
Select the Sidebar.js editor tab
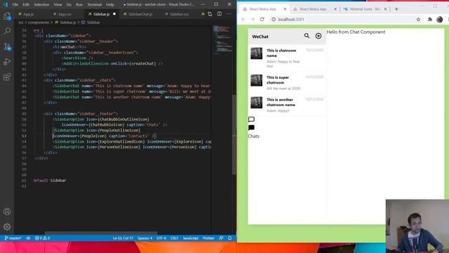coord(101,14)
